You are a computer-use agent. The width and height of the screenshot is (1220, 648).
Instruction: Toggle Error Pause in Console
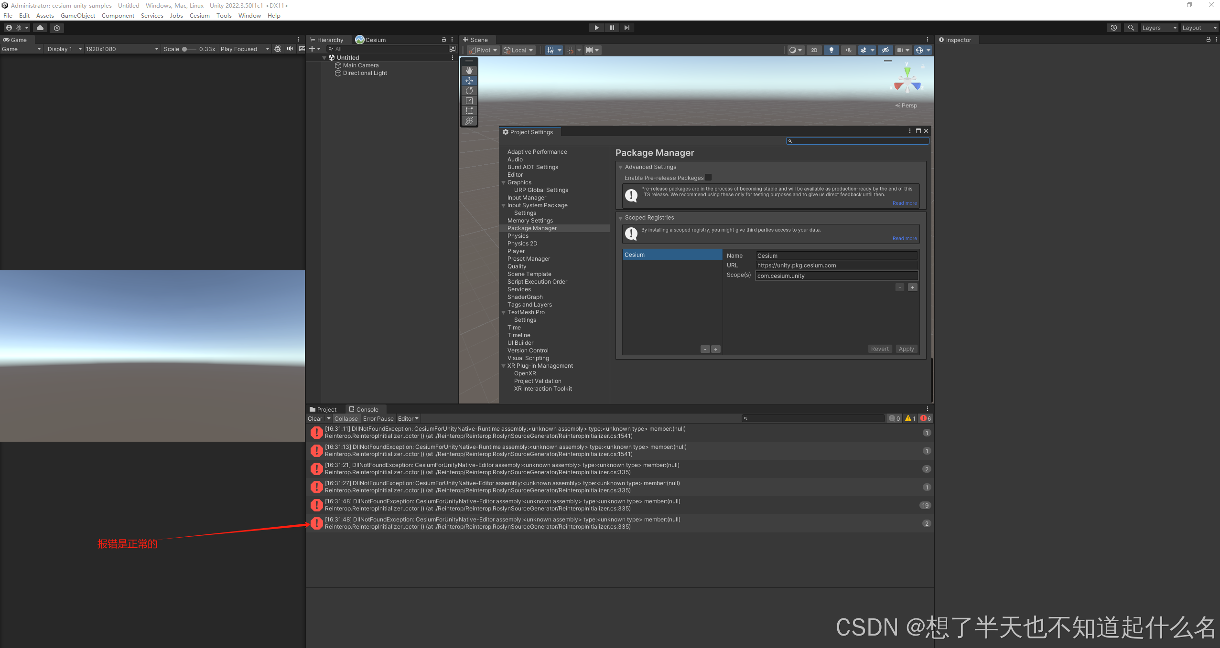pyautogui.click(x=378, y=419)
